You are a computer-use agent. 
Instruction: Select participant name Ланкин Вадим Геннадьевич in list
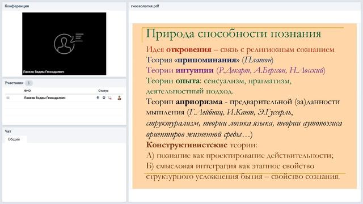(x=45, y=98)
